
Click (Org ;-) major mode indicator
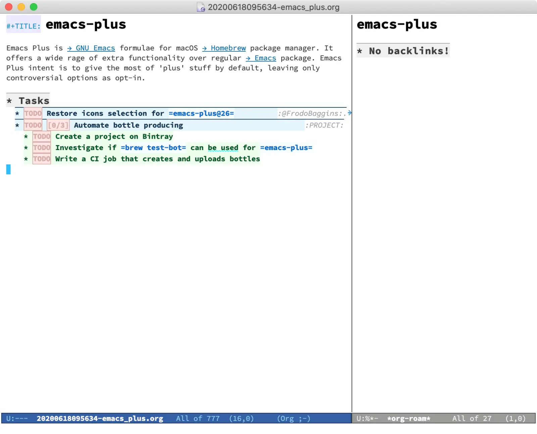point(293,419)
